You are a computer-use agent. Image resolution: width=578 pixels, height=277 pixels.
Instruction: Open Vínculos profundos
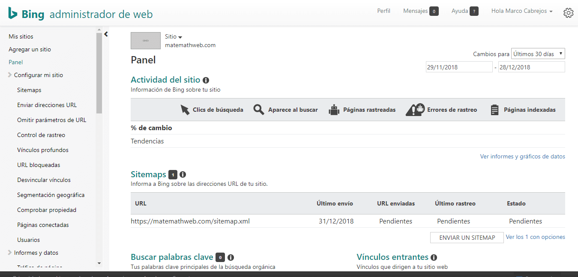click(43, 150)
